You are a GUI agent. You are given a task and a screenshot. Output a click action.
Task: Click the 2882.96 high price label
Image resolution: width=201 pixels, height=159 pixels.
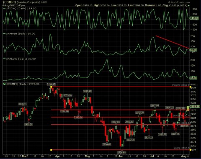tap(129, 122)
